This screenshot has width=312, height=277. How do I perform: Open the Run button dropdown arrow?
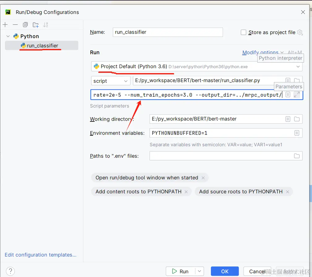pos(199,271)
